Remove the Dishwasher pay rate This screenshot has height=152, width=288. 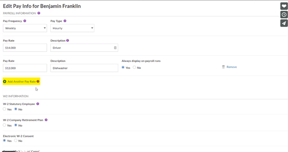coord(232,67)
